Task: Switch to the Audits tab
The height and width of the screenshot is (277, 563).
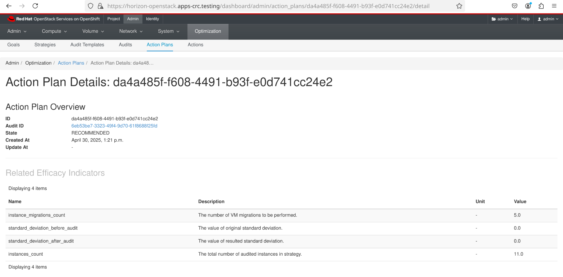Action: click(125, 45)
